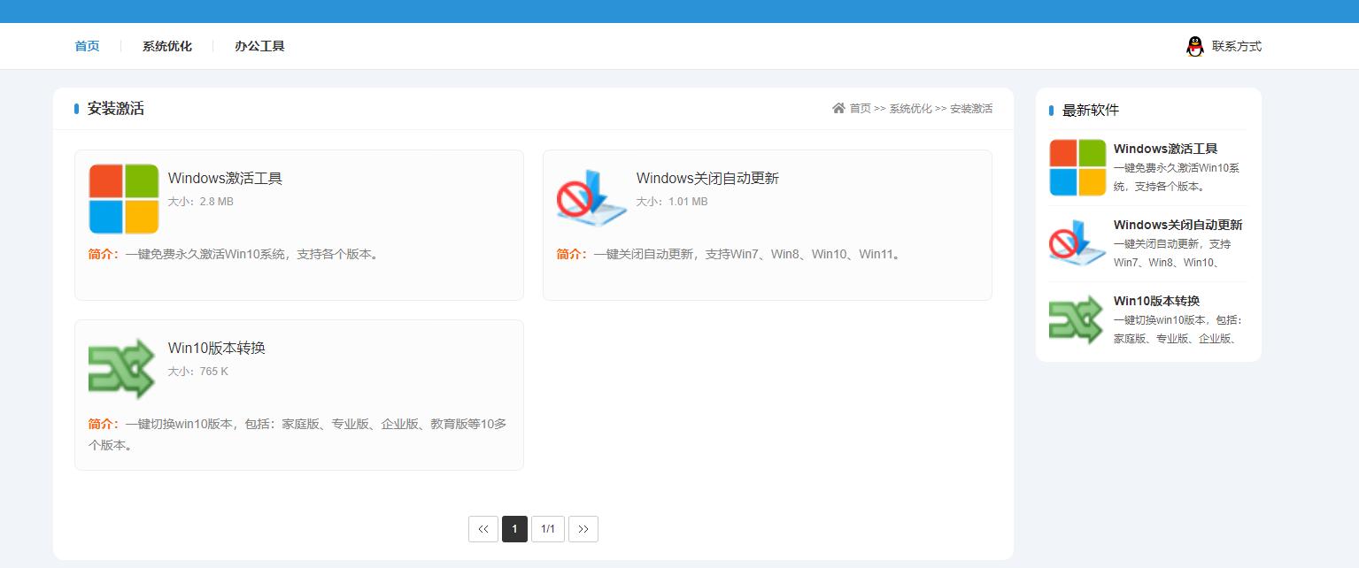Click the Windows激活工具 logo icon
1359x568 pixels.
pyautogui.click(x=123, y=198)
